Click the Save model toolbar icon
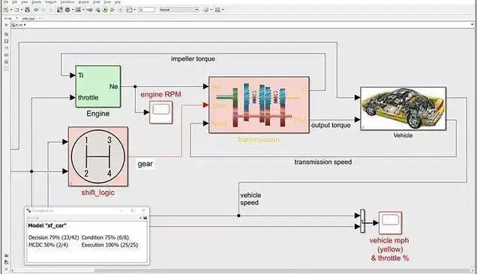The height and width of the screenshot is (274, 477). tap(27, 10)
